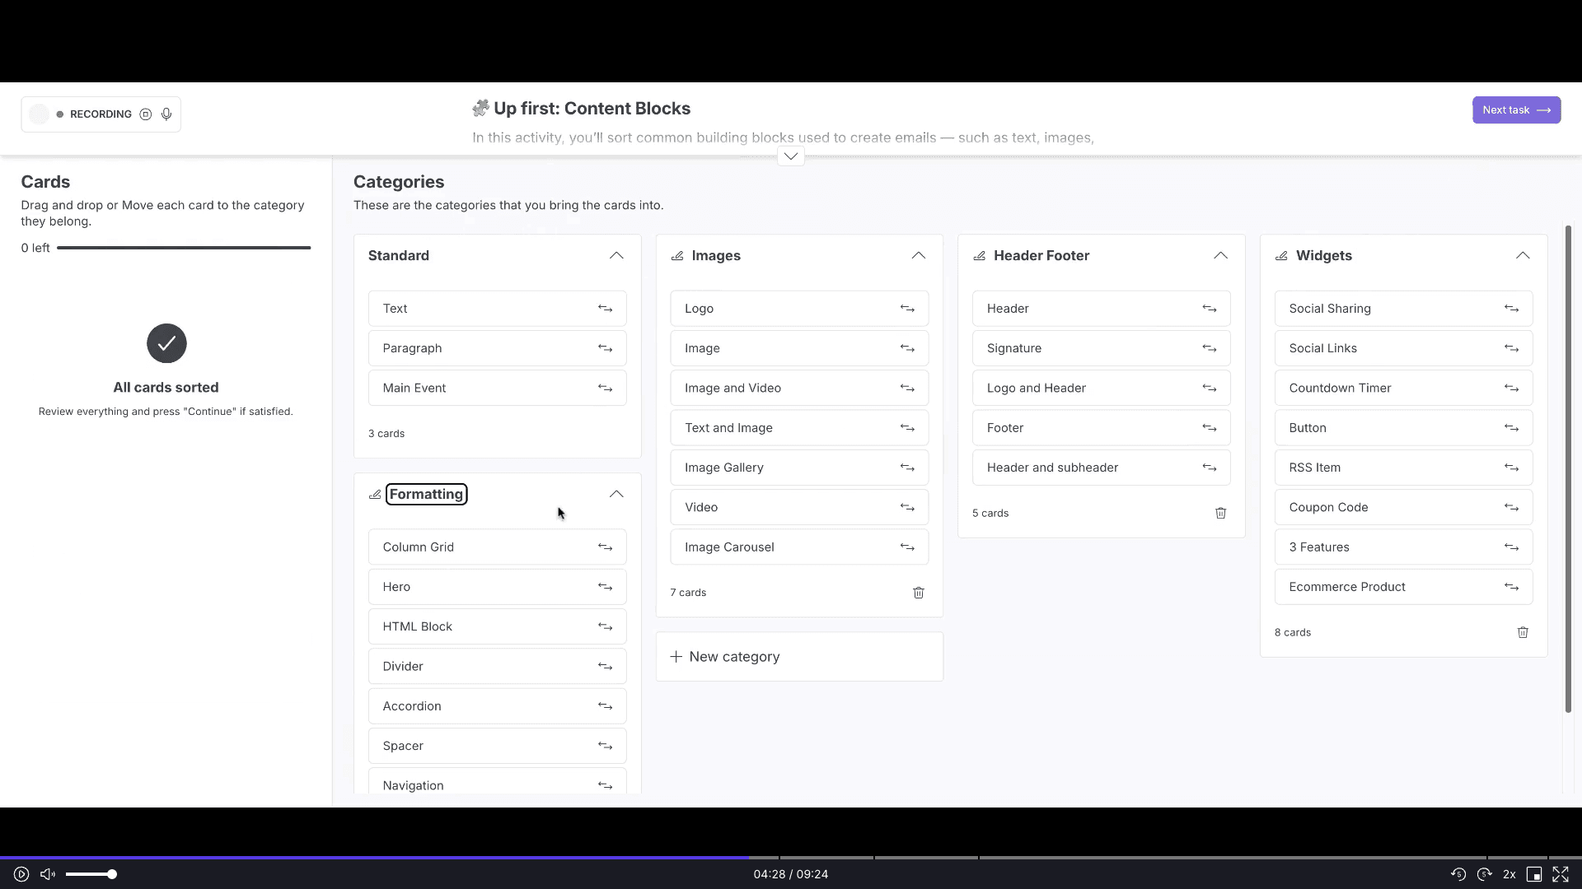
Task: Skip forward 5 seconds in video
Action: click(x=1484, y=874)
